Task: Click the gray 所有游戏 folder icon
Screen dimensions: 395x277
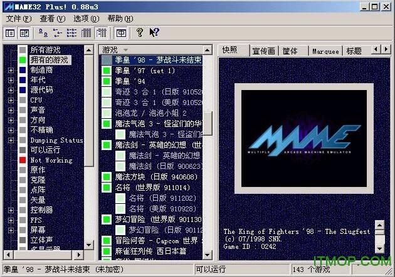Action: coord(23,50)
